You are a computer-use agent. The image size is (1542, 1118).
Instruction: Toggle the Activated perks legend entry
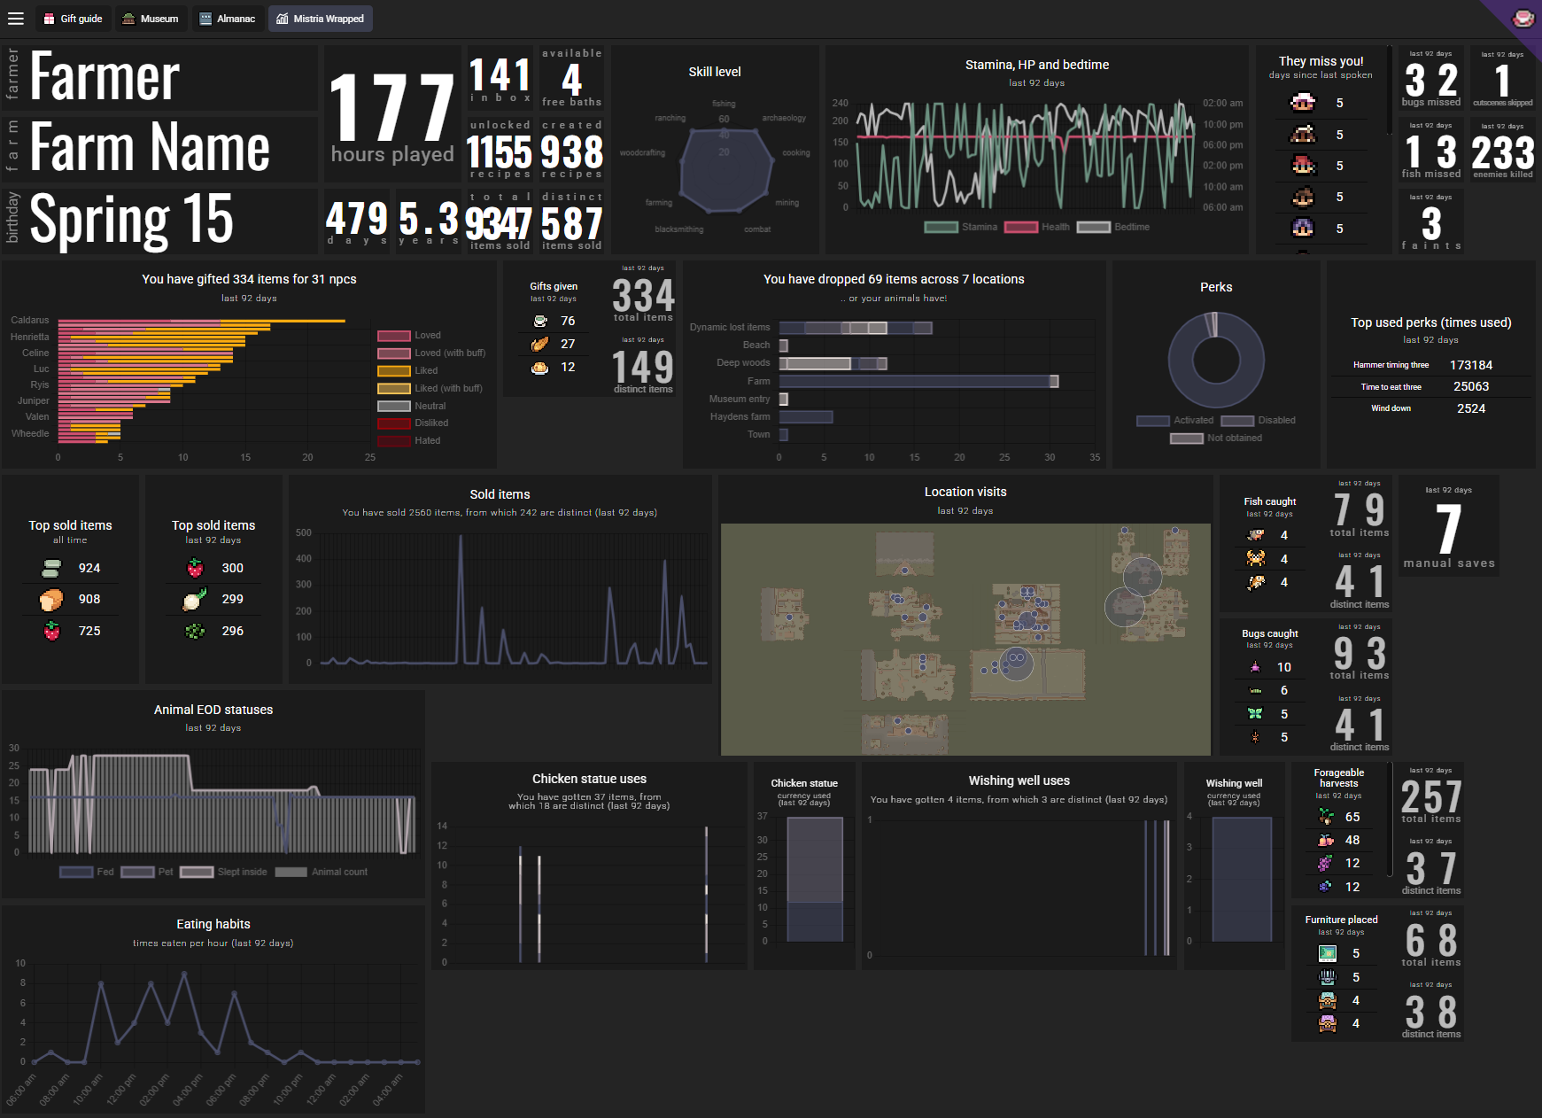click(x=1175, y=420)
